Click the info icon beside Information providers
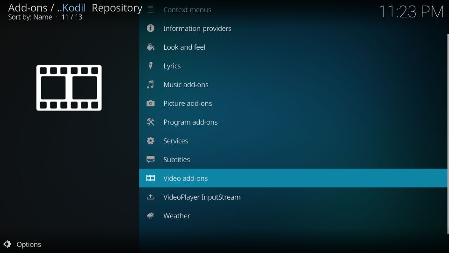 coord(150,28)
